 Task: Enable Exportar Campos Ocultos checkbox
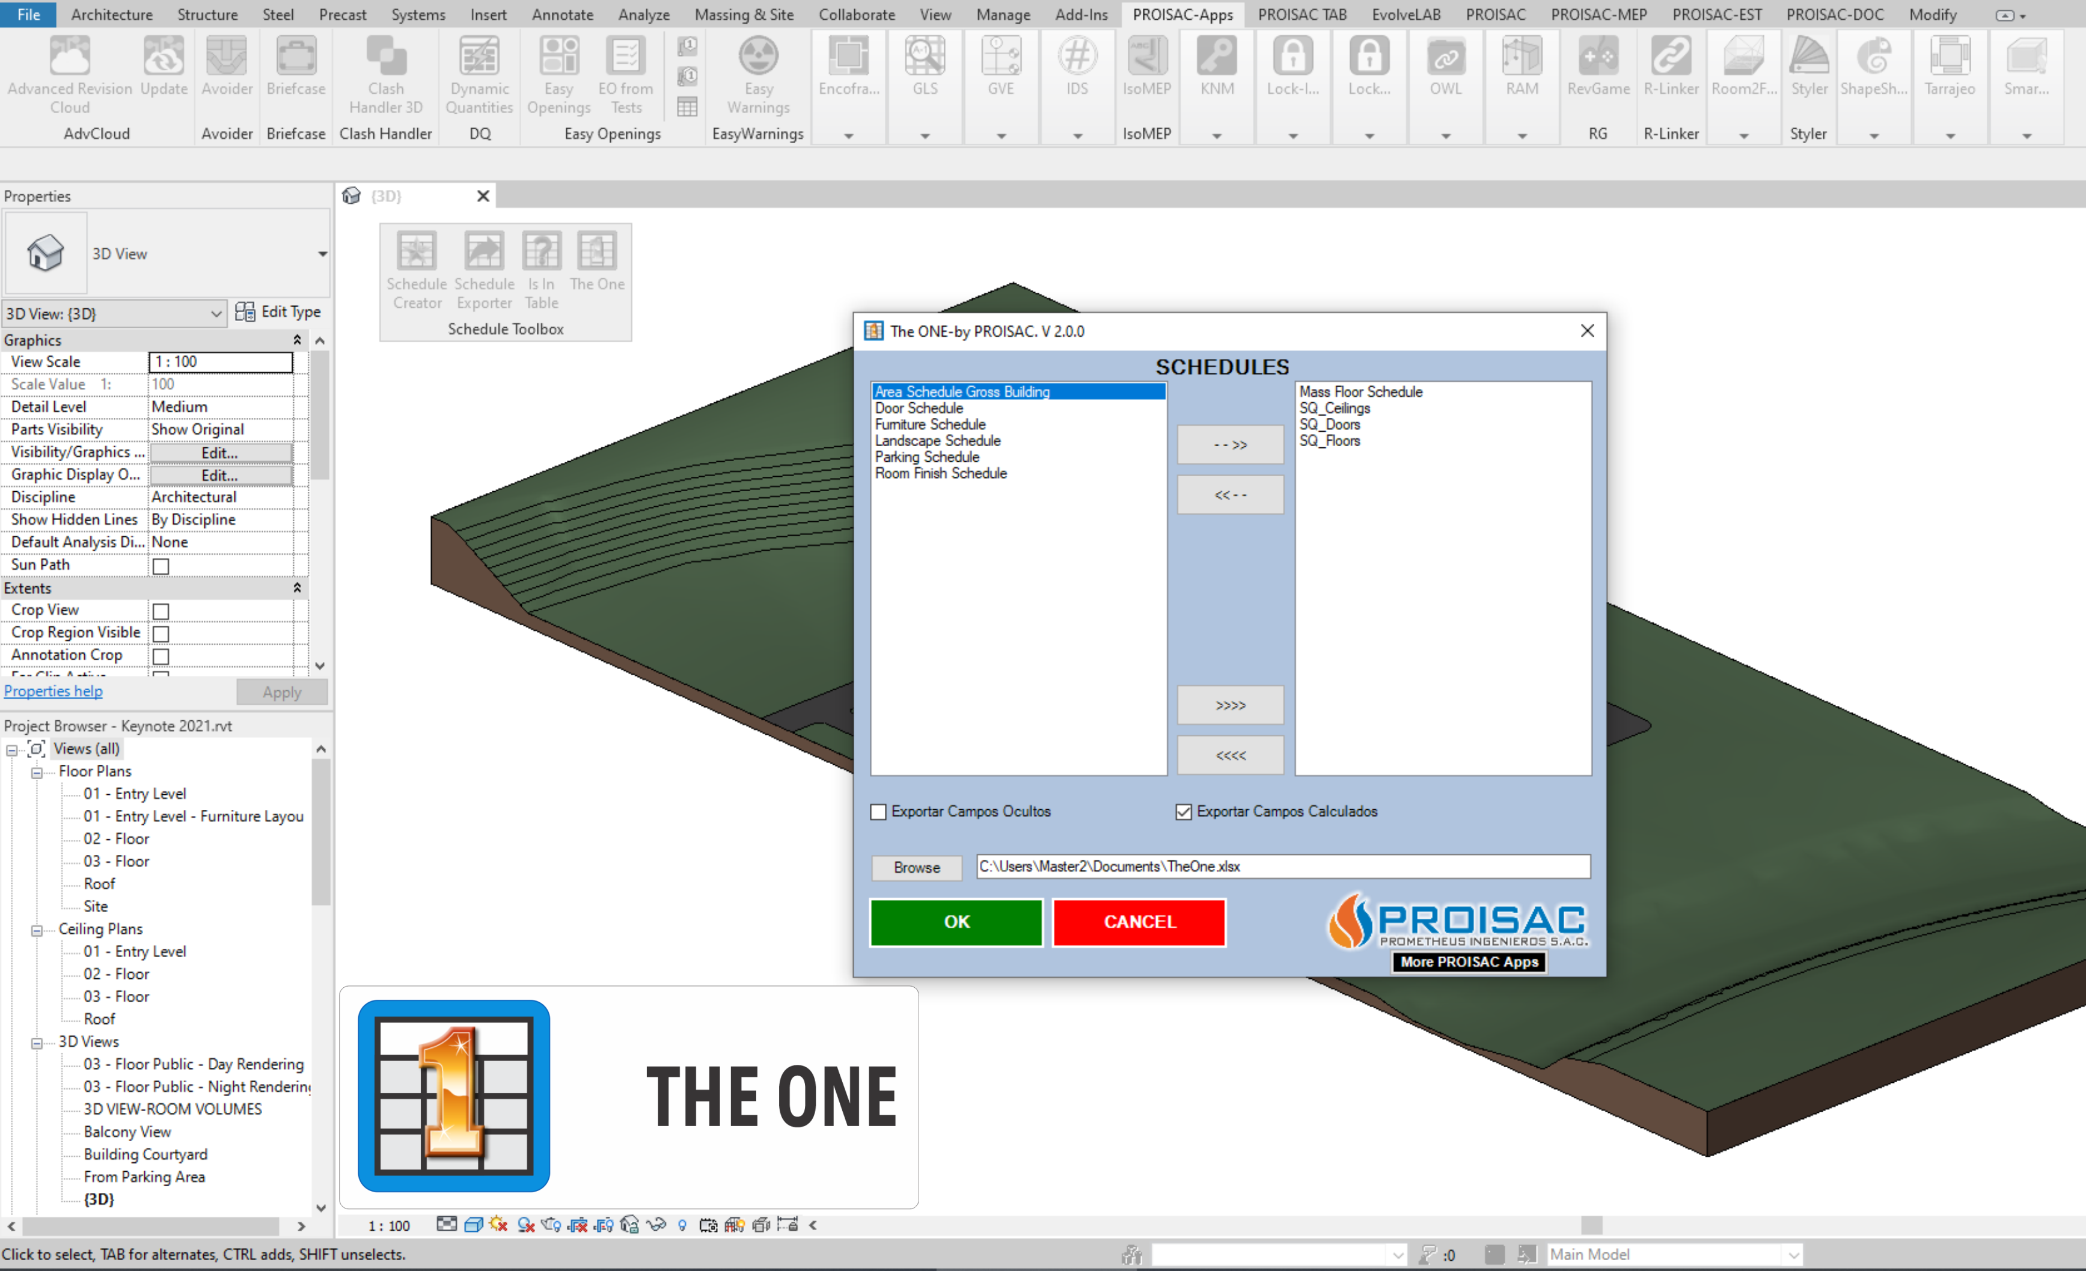coord(879,811)
